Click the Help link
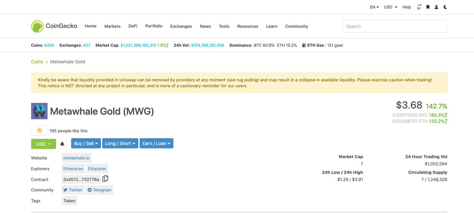474x213 pixels. 407,7
